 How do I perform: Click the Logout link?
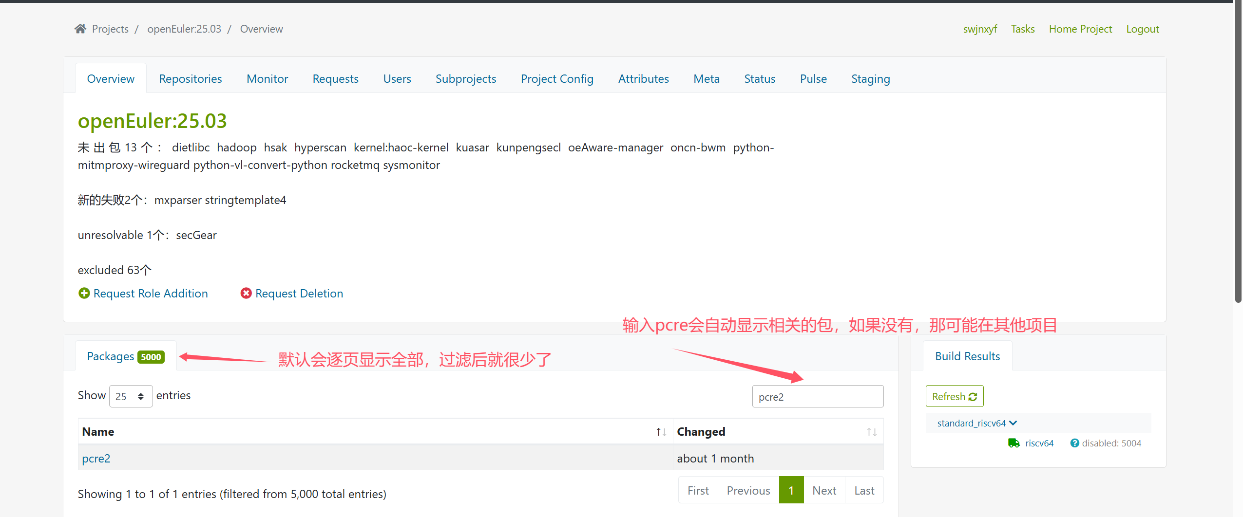[x=1142, y=29]
